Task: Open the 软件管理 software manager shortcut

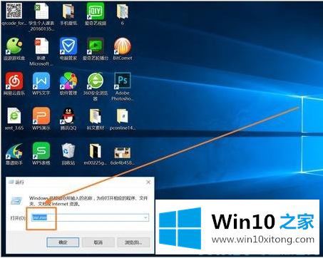Action: (68, 83)
